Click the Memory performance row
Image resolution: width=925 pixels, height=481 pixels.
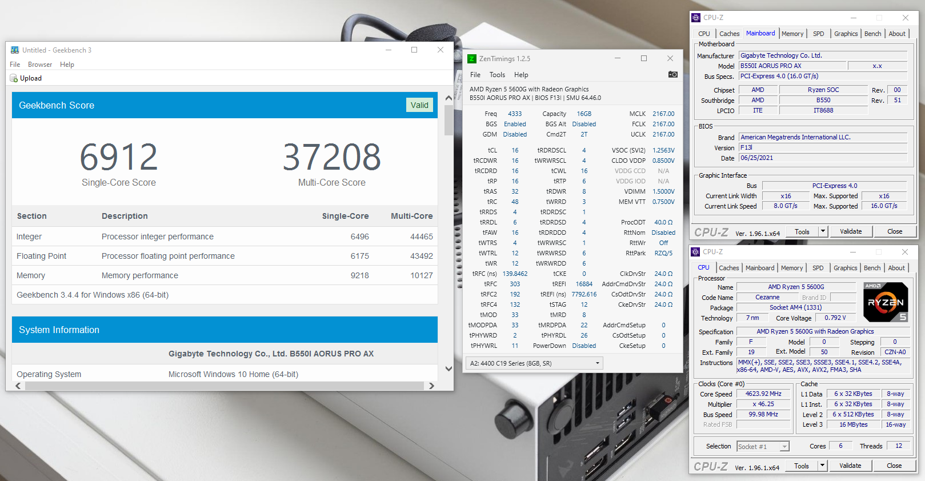point(225,275)
